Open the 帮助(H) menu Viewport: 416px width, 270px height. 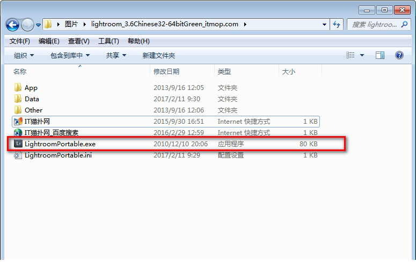pyautogui.click(x=138, y=41)
